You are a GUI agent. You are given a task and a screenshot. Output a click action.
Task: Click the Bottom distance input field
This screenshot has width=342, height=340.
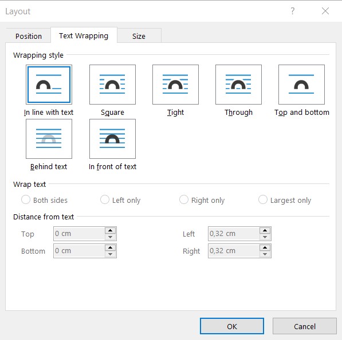pos(80,251)
